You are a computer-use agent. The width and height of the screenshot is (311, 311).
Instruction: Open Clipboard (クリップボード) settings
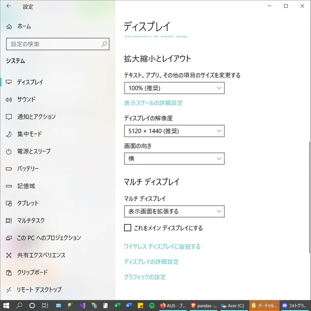tap(32, 272)
